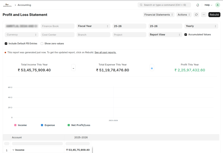Enable Show zero values checkbox

click(42, 44)
